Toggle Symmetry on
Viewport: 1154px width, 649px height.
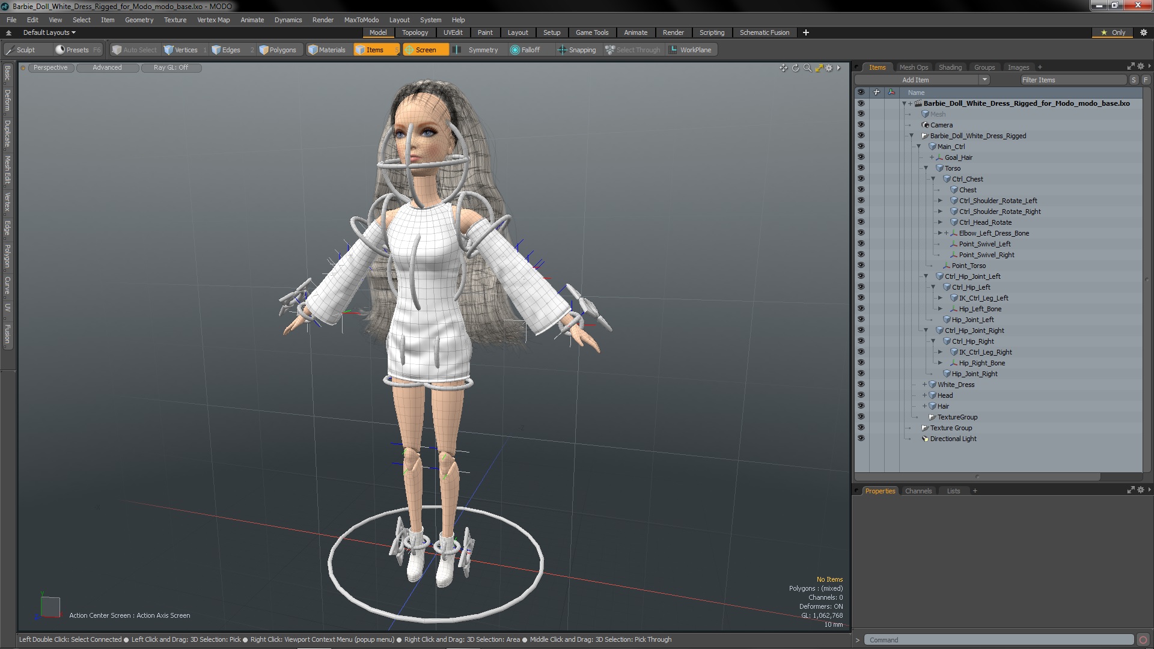[x=477, y=50]
